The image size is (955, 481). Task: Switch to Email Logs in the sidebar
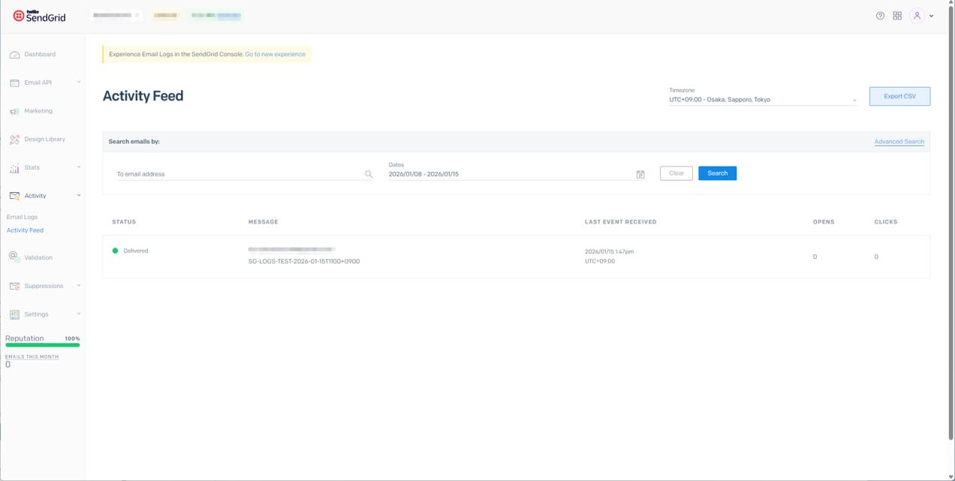pos(22,217)
